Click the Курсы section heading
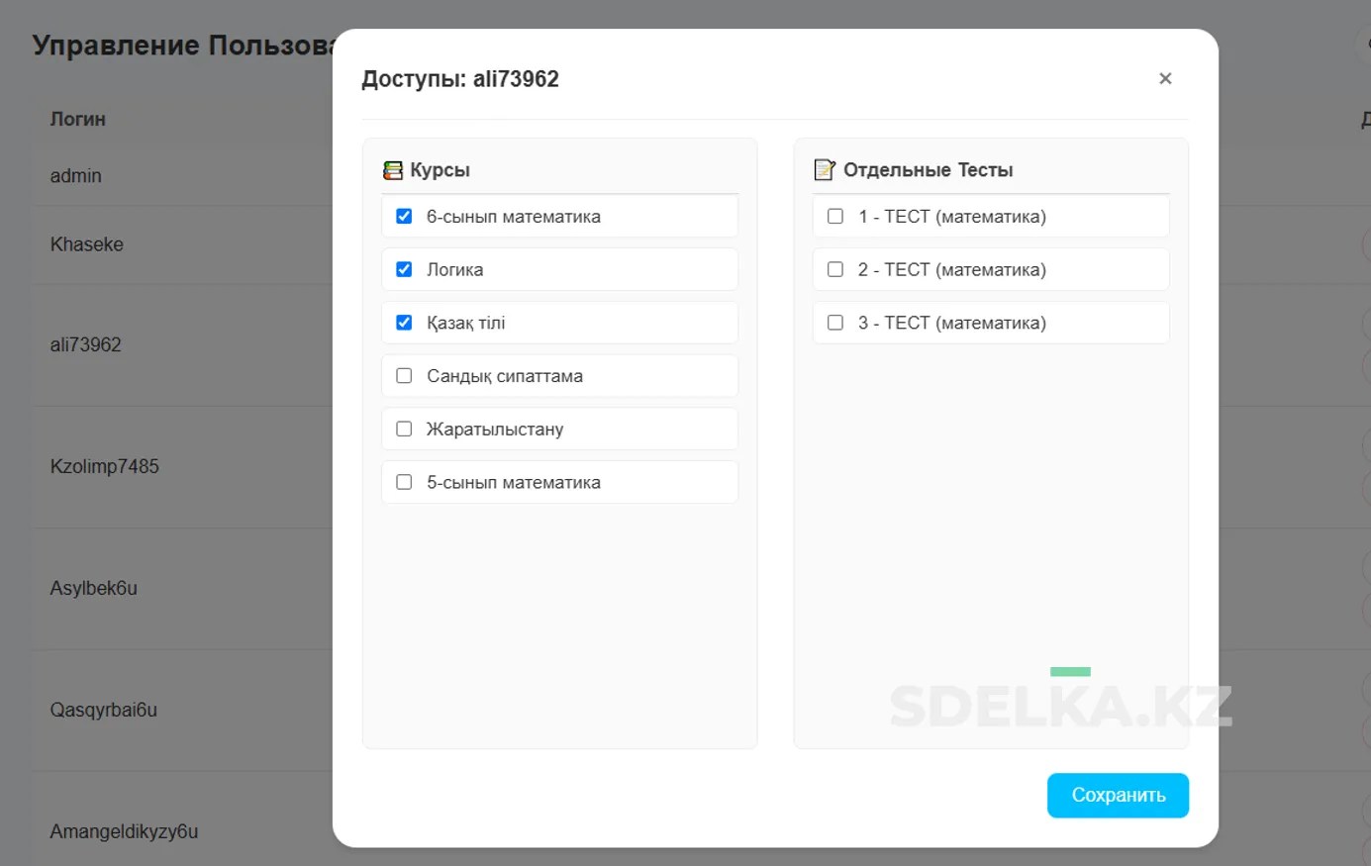 (440, 170)
